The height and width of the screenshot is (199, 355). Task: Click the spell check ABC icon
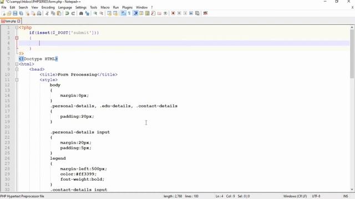tap(205, 13)
